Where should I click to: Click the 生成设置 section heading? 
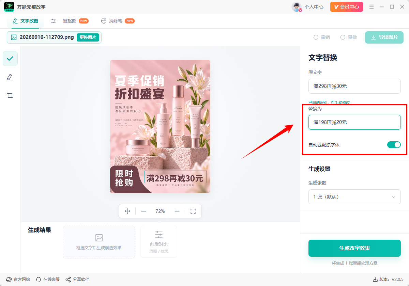(x=319, y=169)
